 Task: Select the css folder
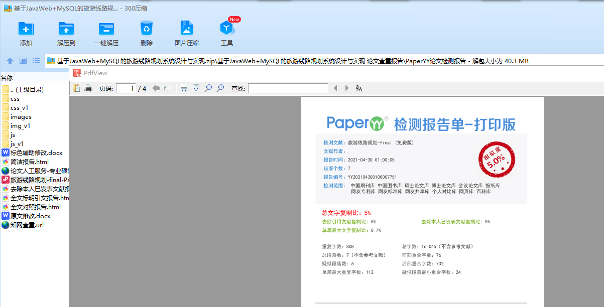pyautogui.click(x=11, y=99)
